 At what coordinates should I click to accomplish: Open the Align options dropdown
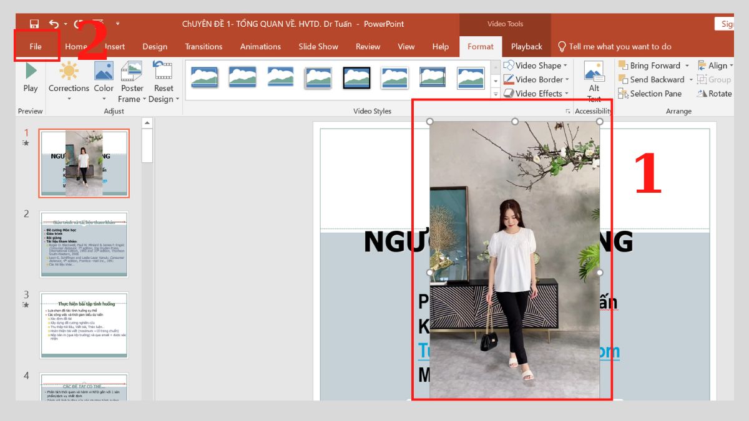pyautogui.click(x=730, y=65)
